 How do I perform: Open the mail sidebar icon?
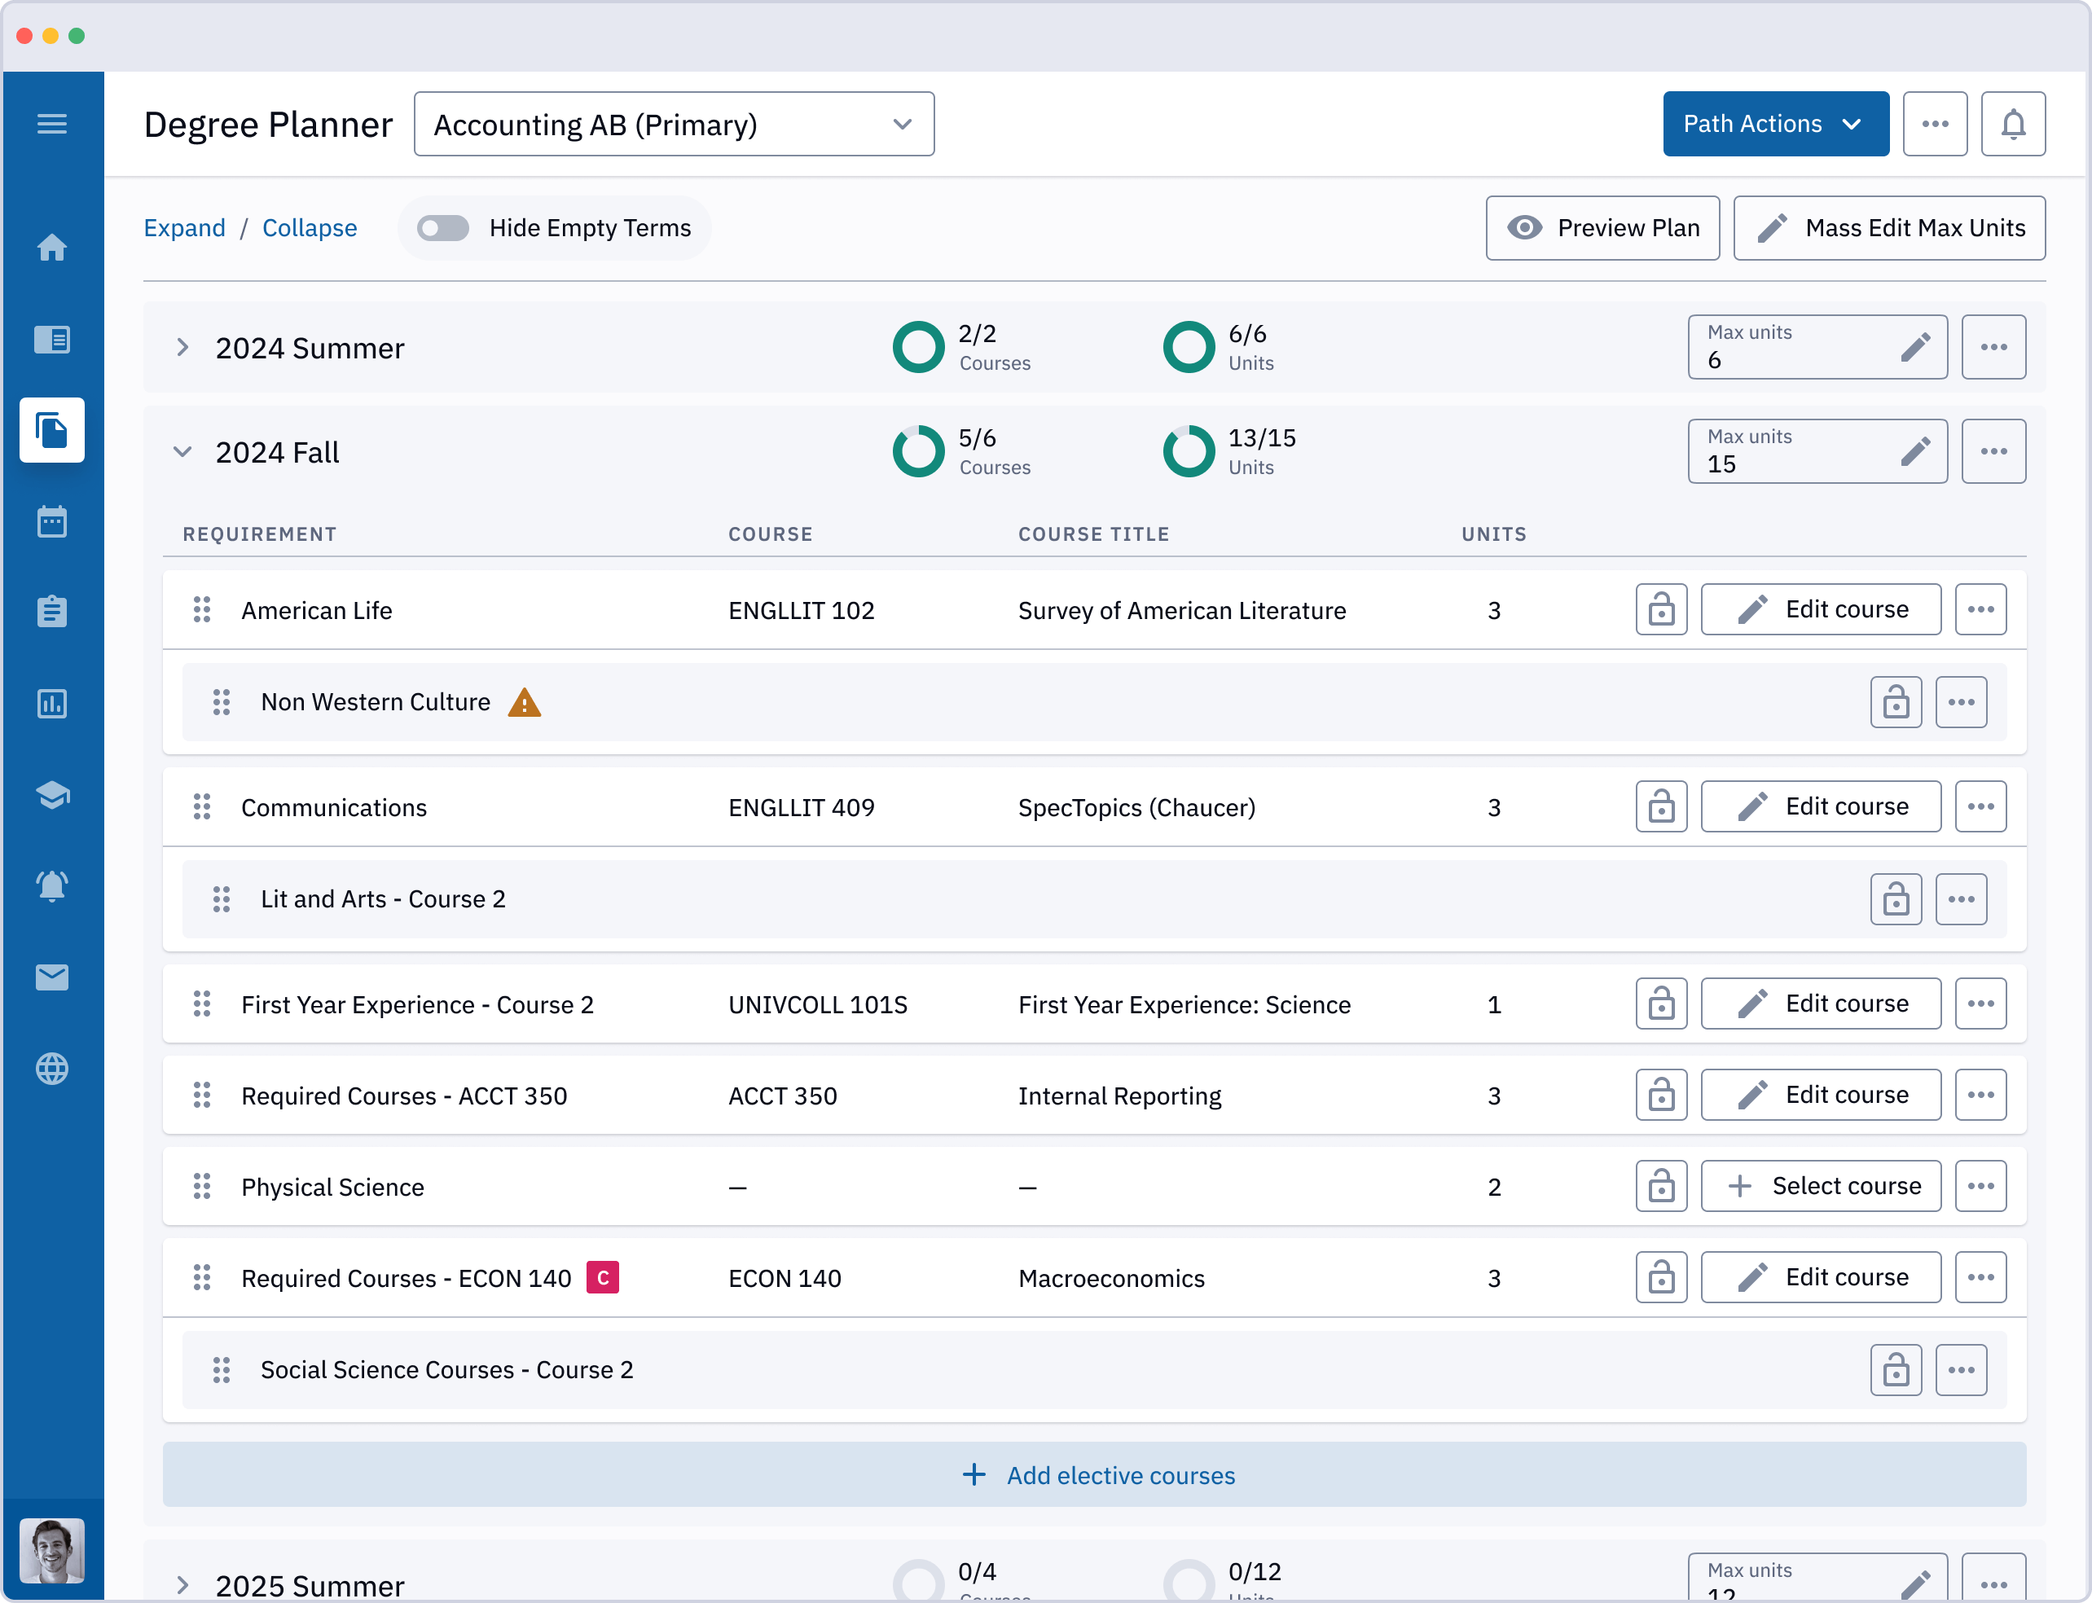51,977
